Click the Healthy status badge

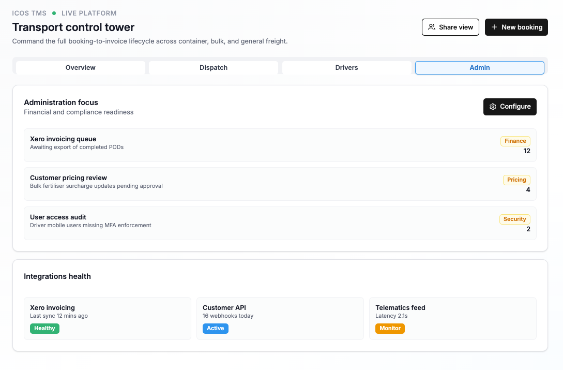pyautogui.click(x=44, y=328)
